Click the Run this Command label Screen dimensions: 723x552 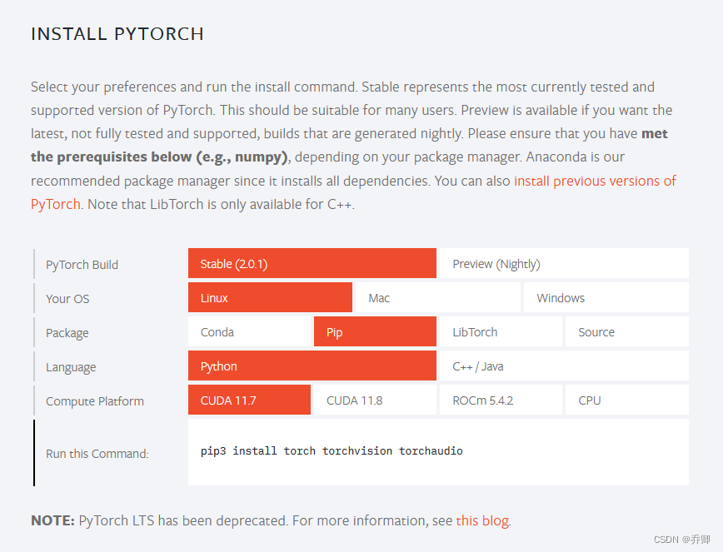click(x=97, y=454)
